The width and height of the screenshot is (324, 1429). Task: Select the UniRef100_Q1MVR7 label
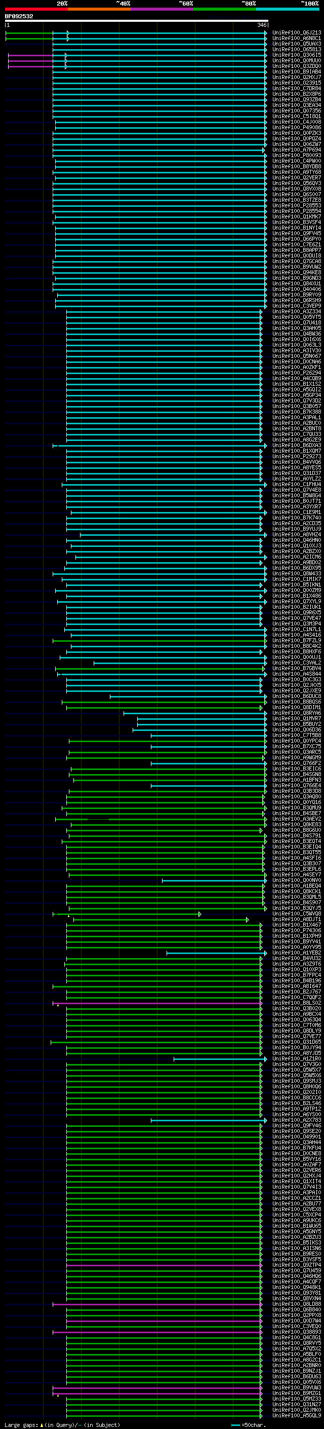pyautogui.click(x=296, y=718)
